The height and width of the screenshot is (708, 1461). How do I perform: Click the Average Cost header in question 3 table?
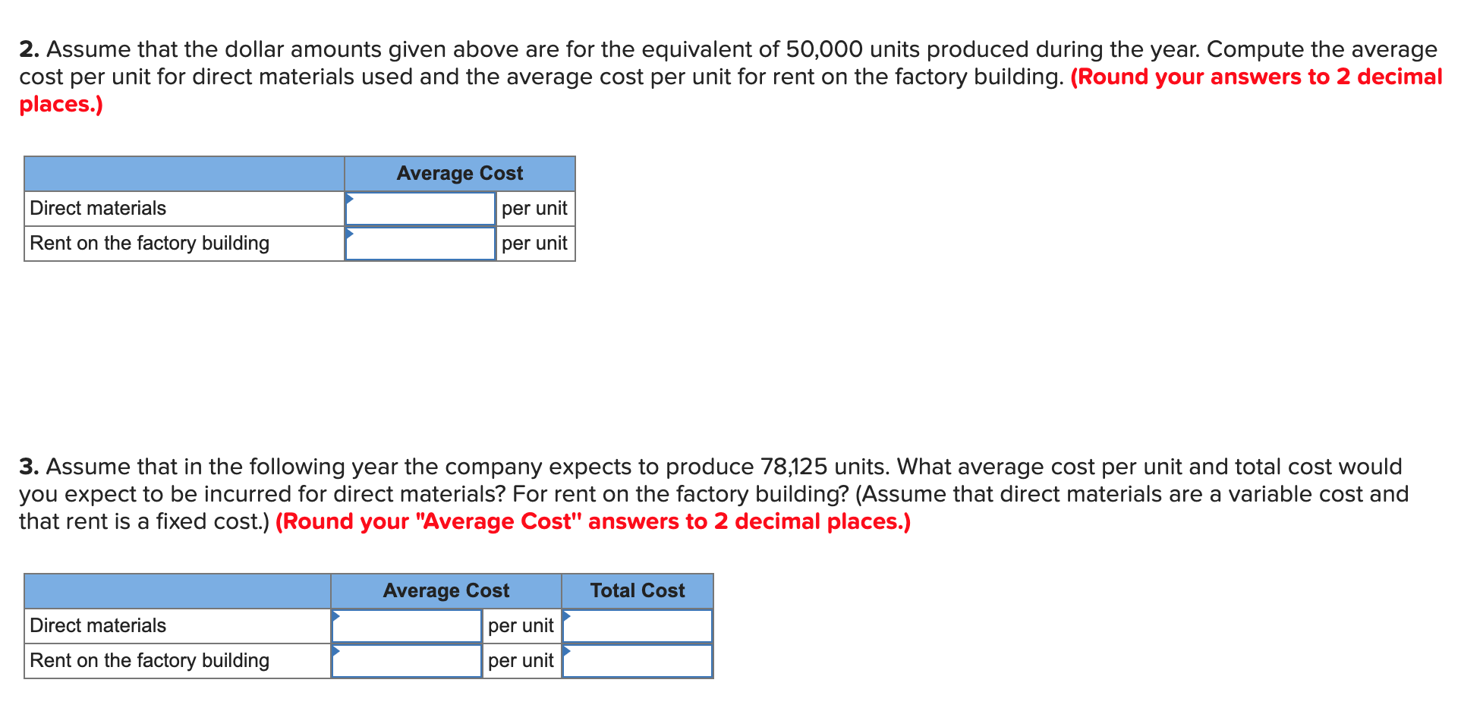pos(446,590)
